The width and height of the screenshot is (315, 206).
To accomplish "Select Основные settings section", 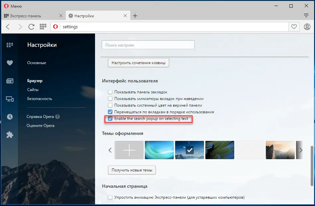I will tap(37, 63).
